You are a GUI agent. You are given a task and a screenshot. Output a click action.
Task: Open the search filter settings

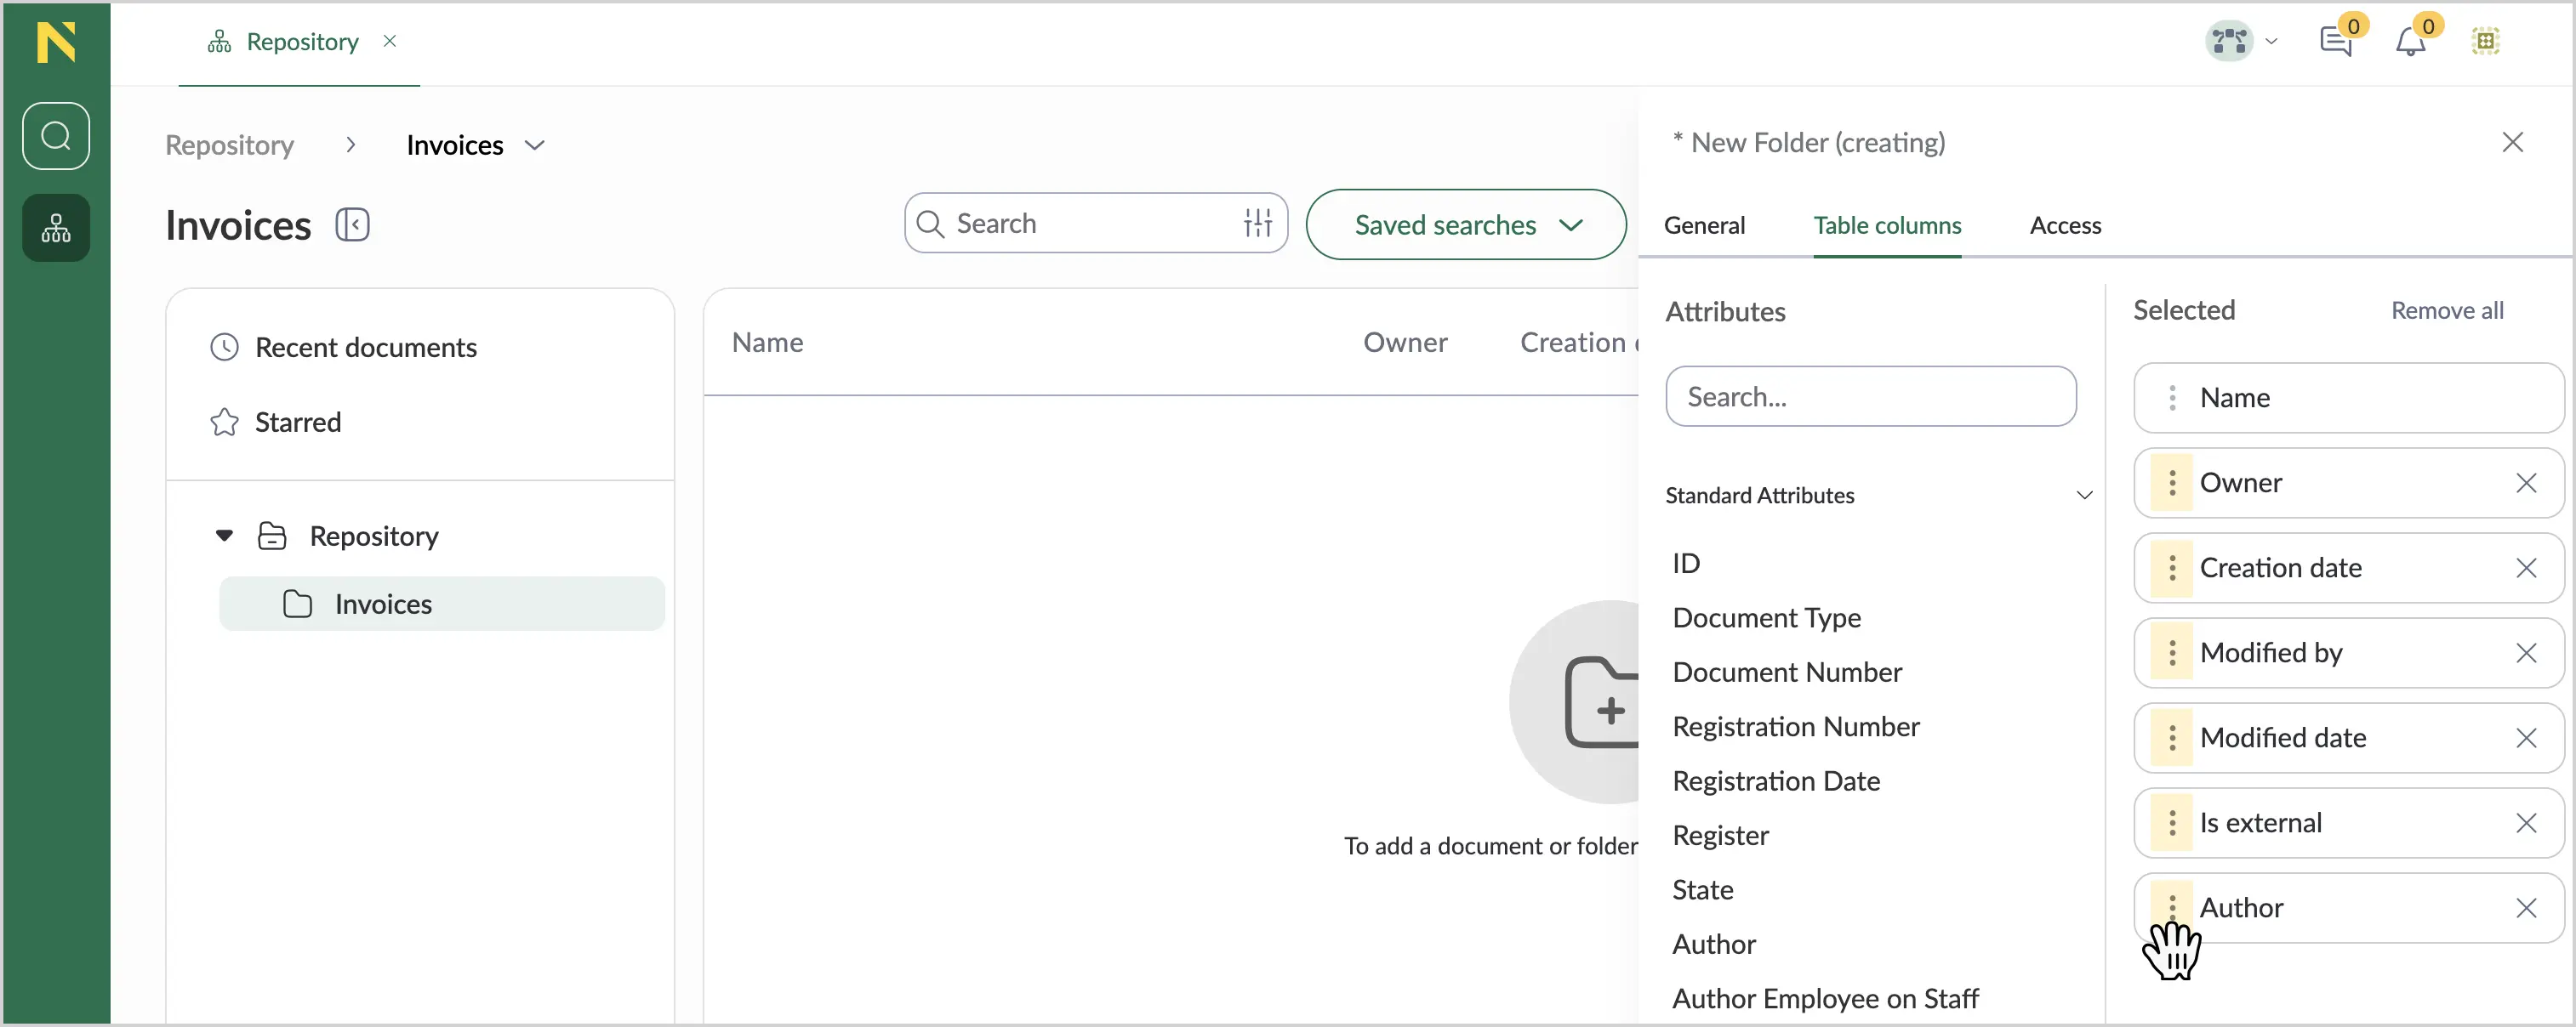(x=1258, y=223)
